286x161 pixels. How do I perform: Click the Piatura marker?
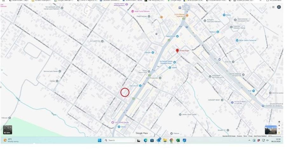[x=172, y=133]
